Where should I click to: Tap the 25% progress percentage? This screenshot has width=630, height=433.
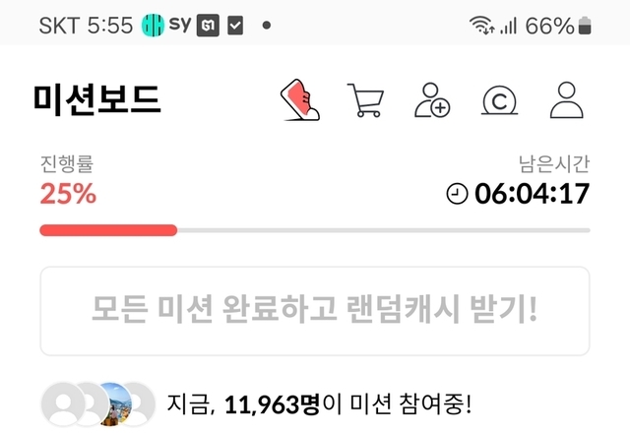coord(68,194)
